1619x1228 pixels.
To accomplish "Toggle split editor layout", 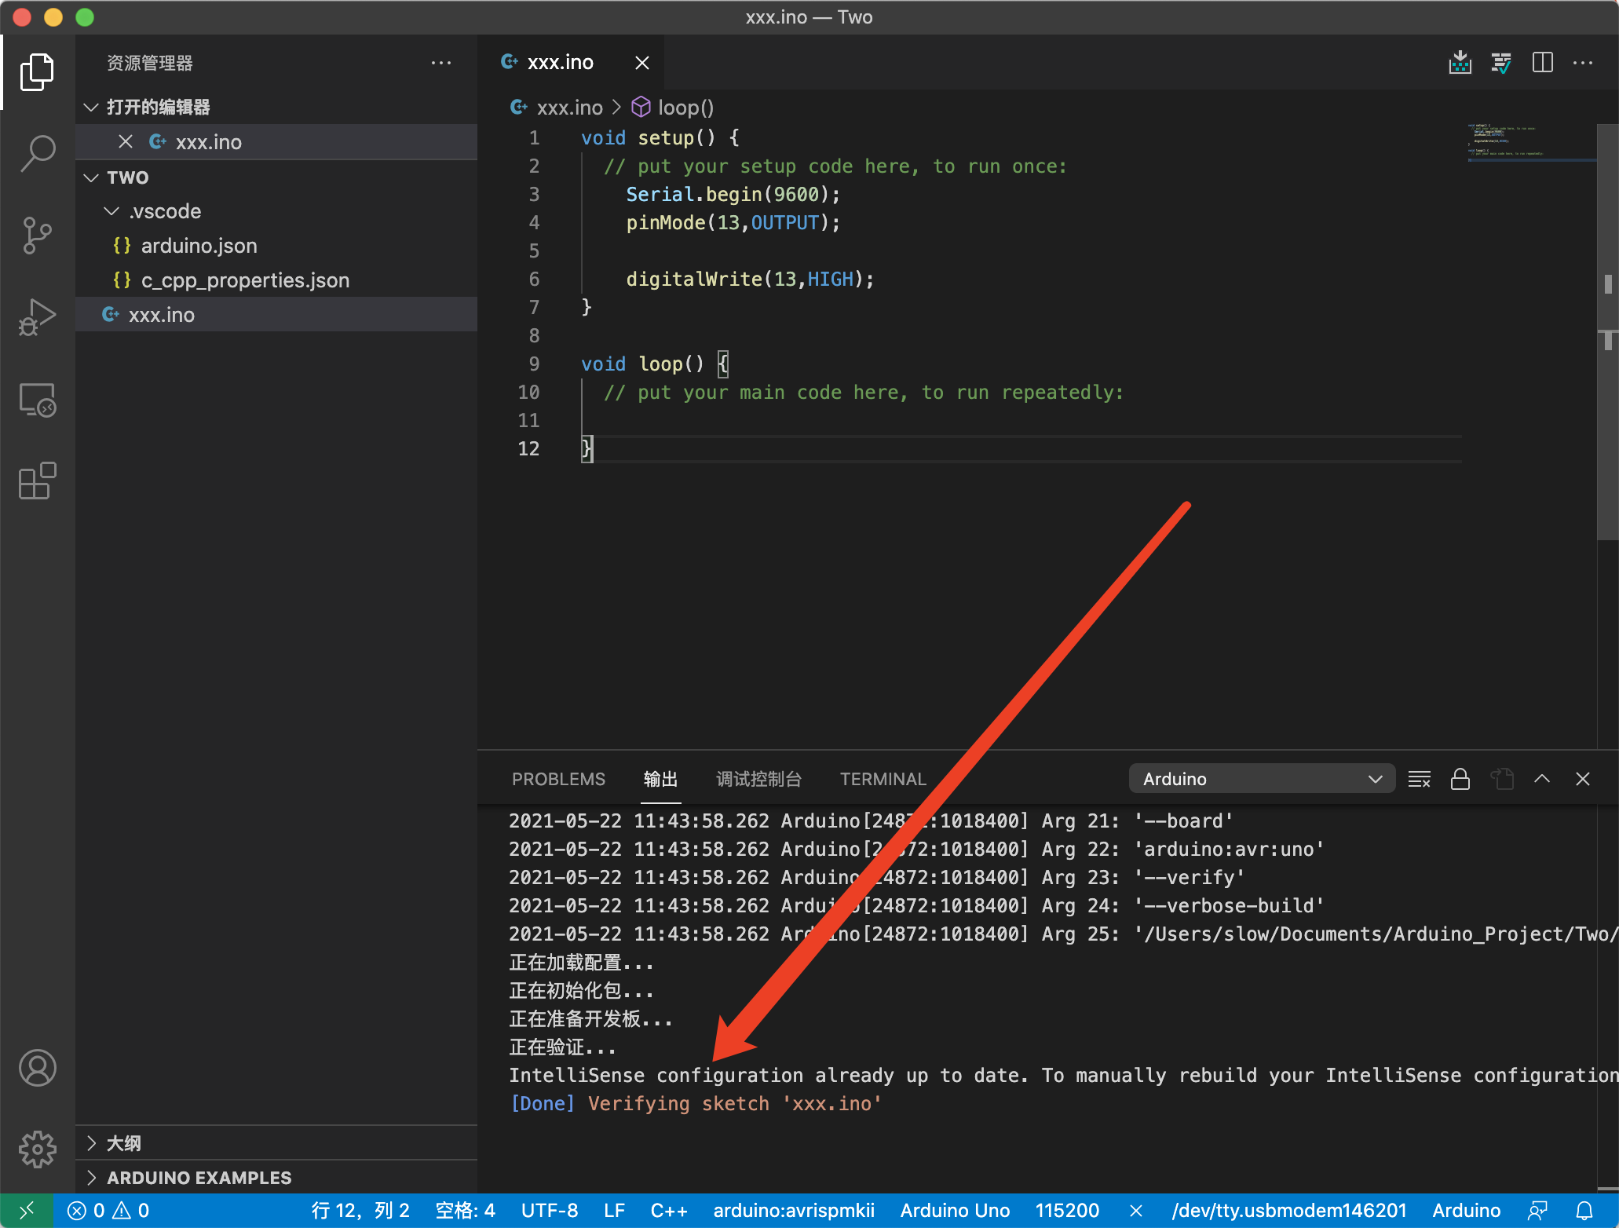I will click(1542, 63).
